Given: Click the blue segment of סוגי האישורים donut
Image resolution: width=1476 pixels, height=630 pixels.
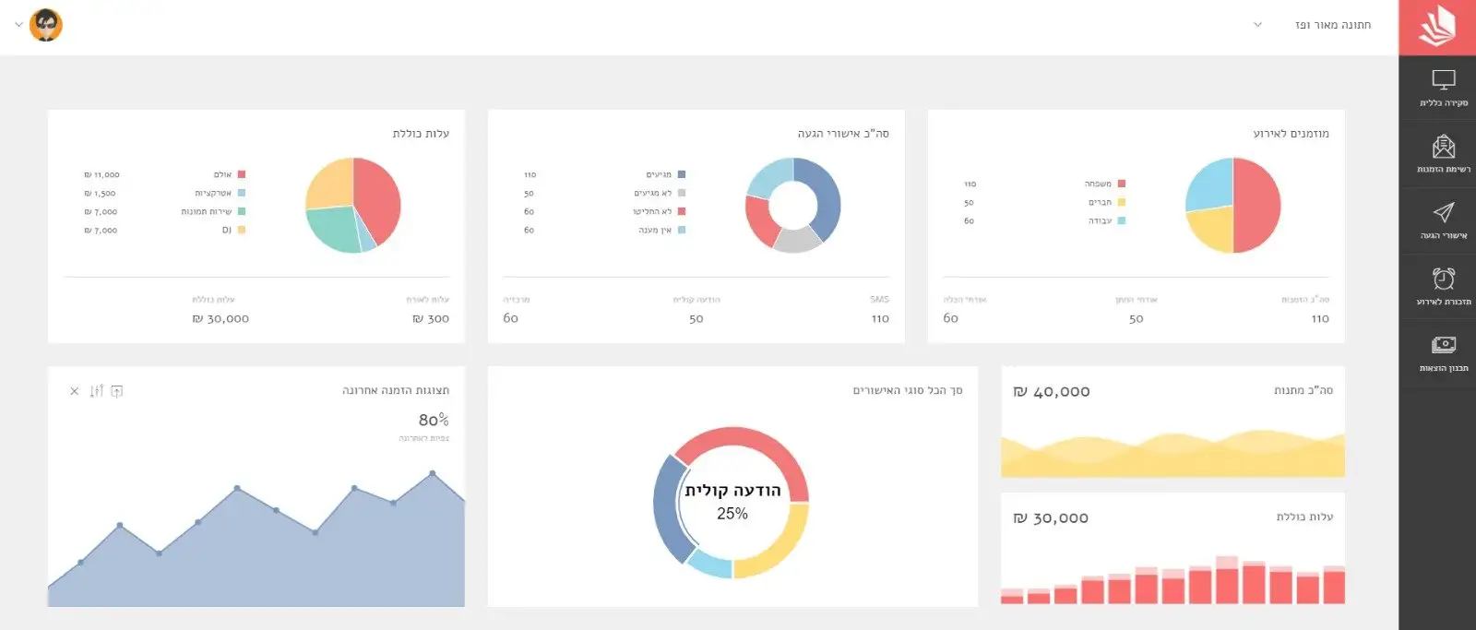Looking at the screenshot, I should (x=670, y=509).
